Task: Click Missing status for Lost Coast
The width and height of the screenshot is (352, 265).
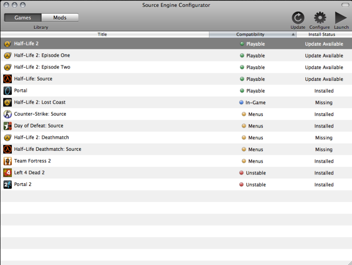Action: (x=324, y=102)
